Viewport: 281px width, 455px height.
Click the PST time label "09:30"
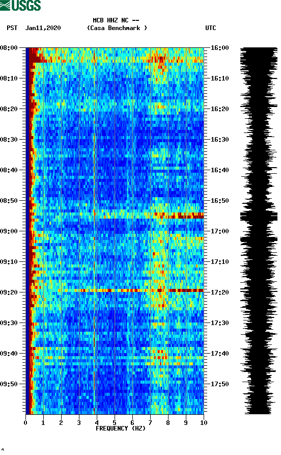coord(9,323)
